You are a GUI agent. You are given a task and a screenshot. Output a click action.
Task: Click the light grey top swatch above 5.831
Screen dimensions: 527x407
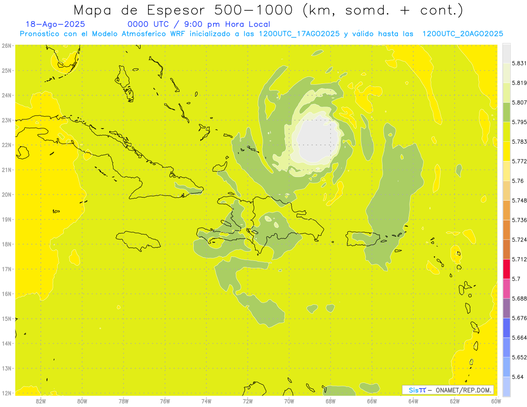506,53
